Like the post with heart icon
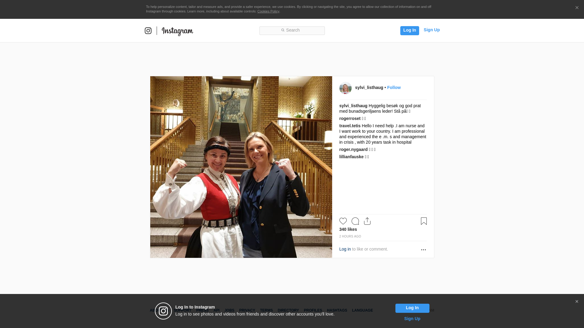The width and height of the screenshot is (584, 328). [343, 221]
